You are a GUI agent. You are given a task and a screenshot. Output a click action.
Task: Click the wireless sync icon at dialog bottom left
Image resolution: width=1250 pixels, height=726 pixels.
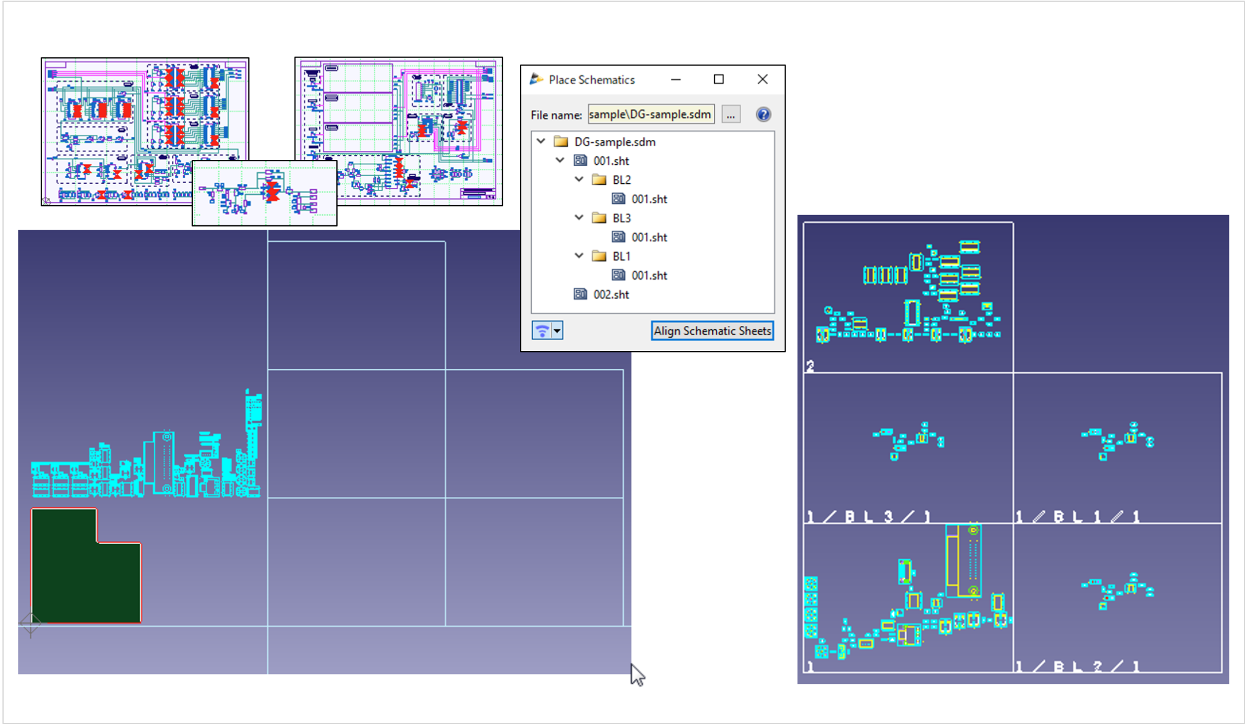coord(542,330)
